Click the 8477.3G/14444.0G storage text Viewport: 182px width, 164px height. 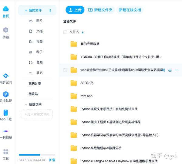click(32, 160)
